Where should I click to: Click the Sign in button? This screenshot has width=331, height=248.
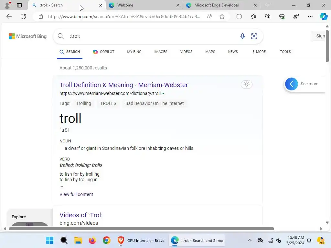point(318,36)
